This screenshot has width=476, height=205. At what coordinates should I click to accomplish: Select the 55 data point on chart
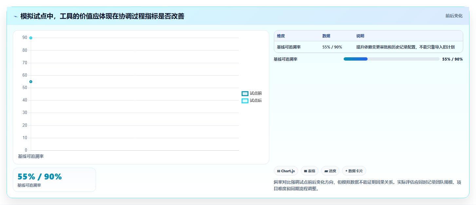click(31, 82)
